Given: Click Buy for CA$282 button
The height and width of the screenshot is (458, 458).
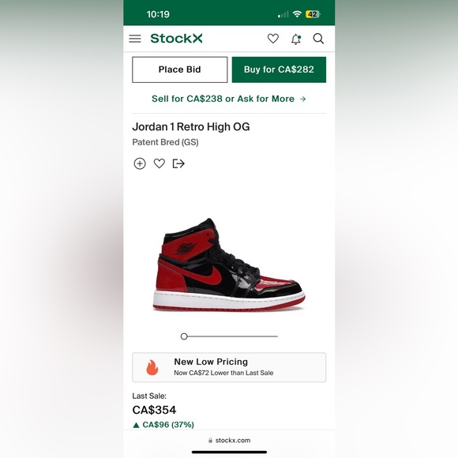Looking at the screenshot, I should click(279, 69).
